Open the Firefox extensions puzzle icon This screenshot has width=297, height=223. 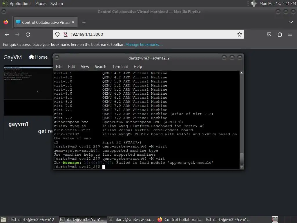point(280,34)
